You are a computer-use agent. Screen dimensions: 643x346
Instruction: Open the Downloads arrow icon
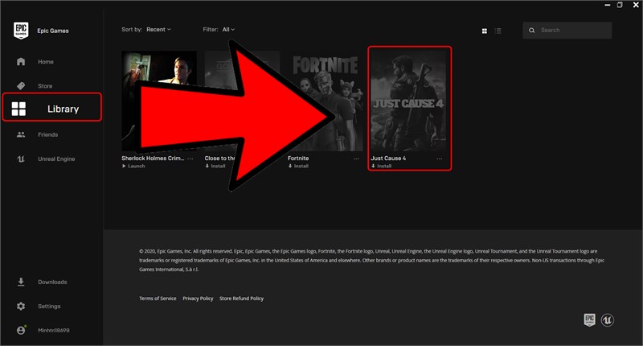pos(21,282)
